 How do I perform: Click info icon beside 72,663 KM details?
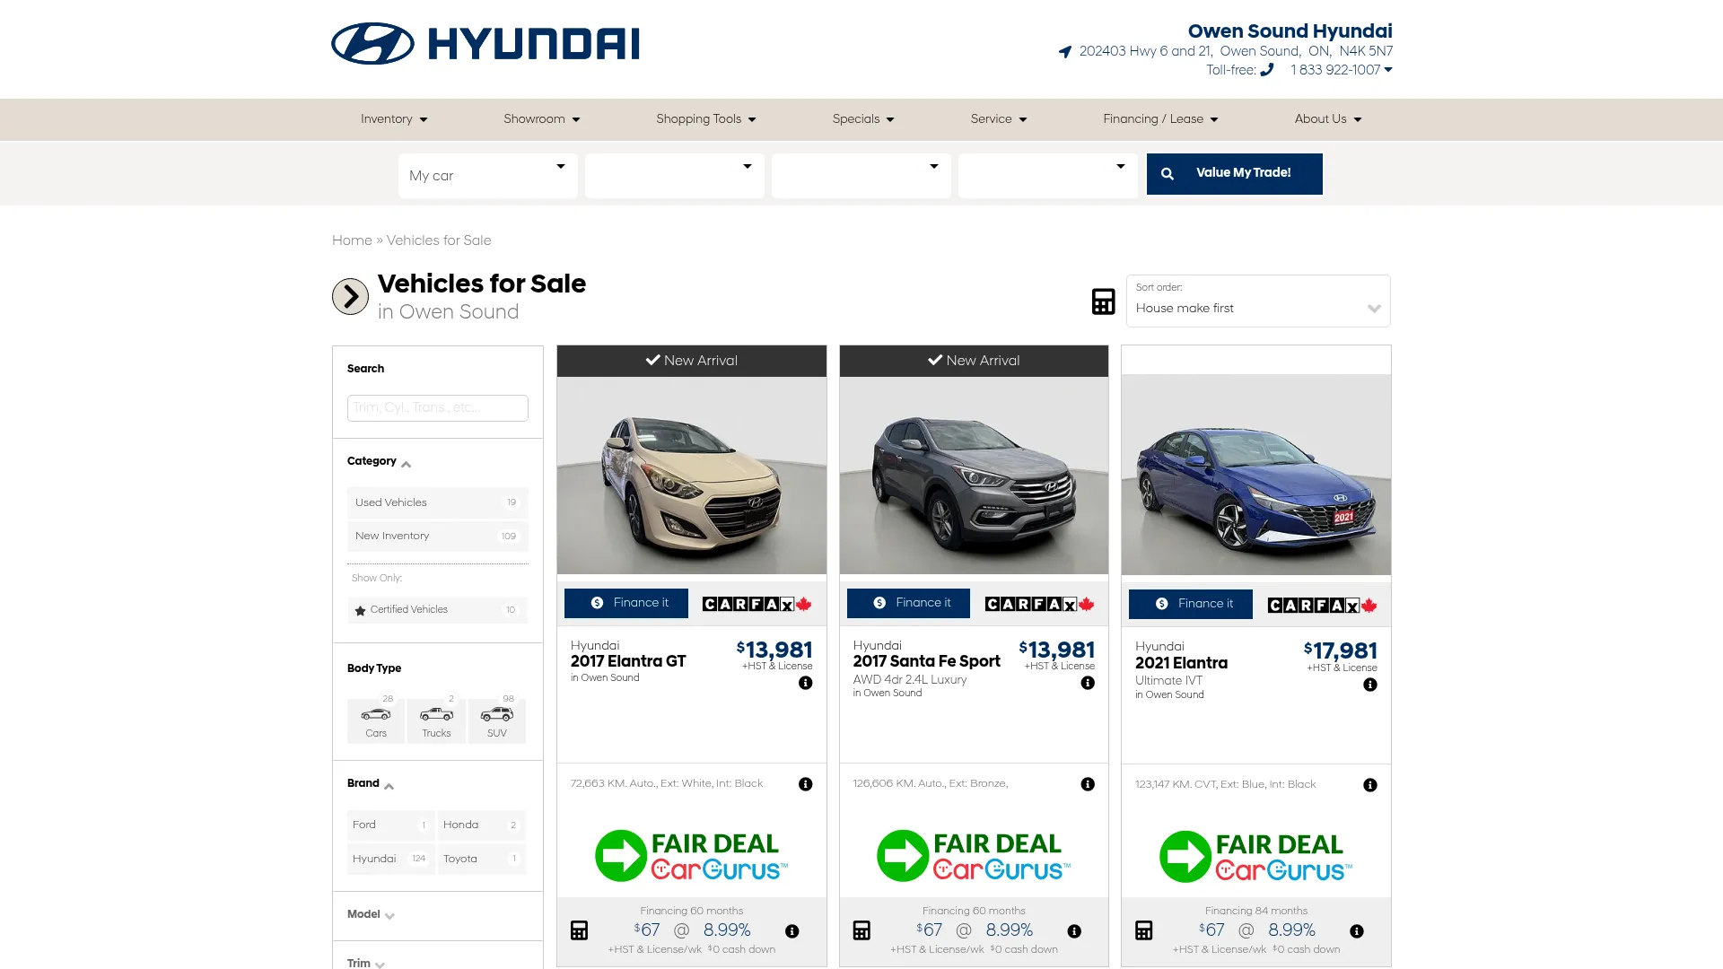(x=806, y=784)
